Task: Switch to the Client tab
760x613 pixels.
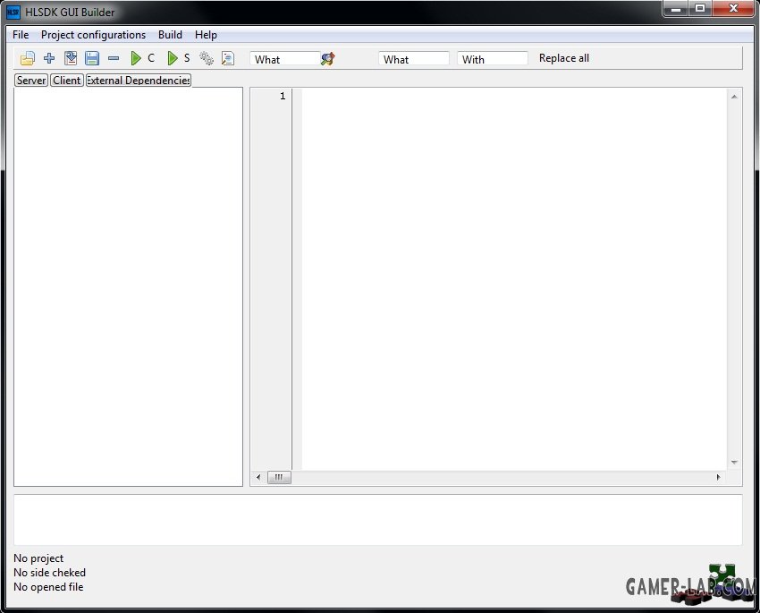Action: 67,80
